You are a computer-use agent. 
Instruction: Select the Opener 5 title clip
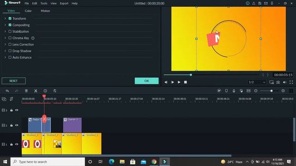point(72,125)
